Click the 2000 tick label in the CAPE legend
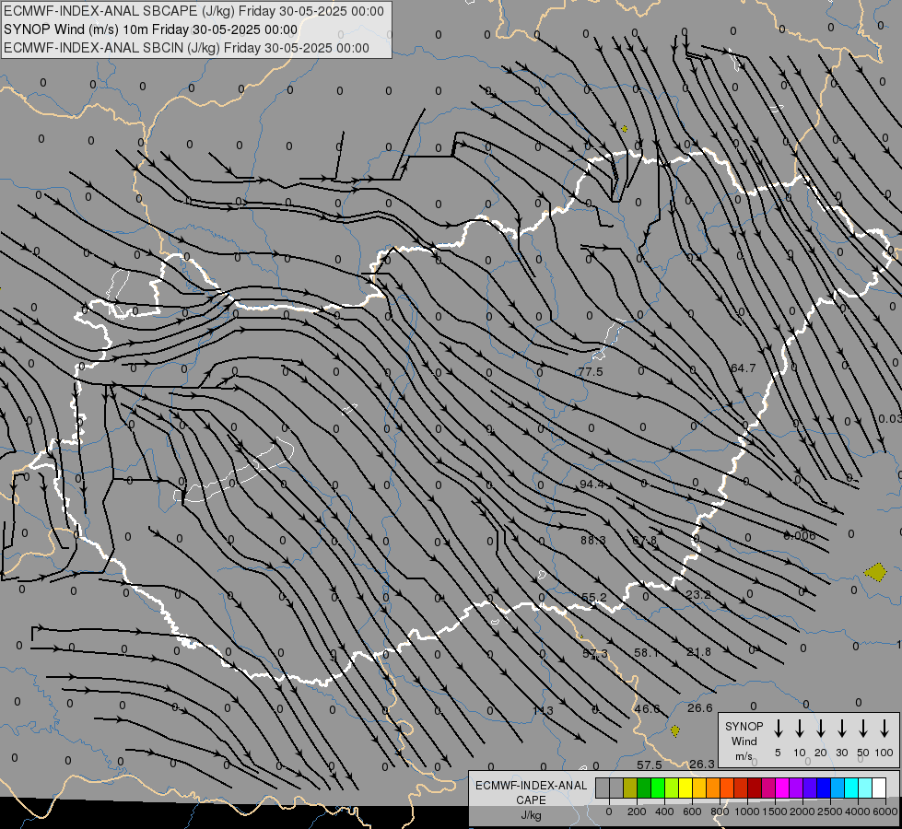Screen dimensions: 902x829 (x=802, y=811)
